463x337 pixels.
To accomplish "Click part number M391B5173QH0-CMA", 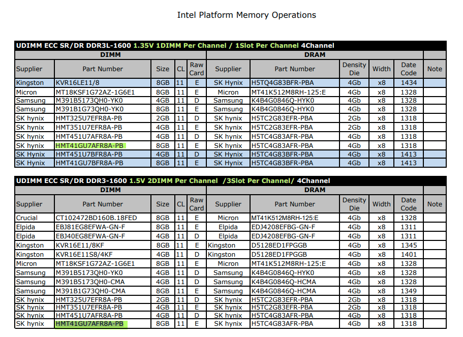I will [x=90, y=282].
